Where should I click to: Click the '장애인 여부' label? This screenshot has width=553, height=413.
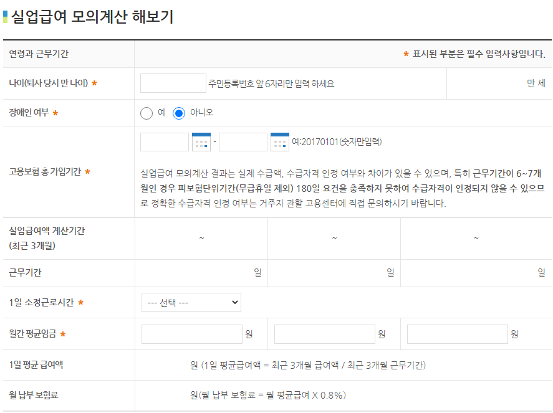pos(29,112)
